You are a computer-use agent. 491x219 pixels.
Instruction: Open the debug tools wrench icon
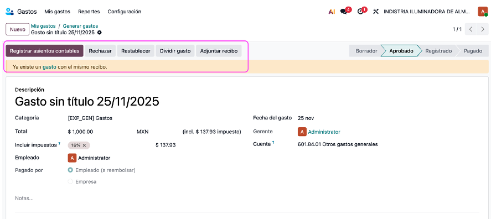pos(376,12)
